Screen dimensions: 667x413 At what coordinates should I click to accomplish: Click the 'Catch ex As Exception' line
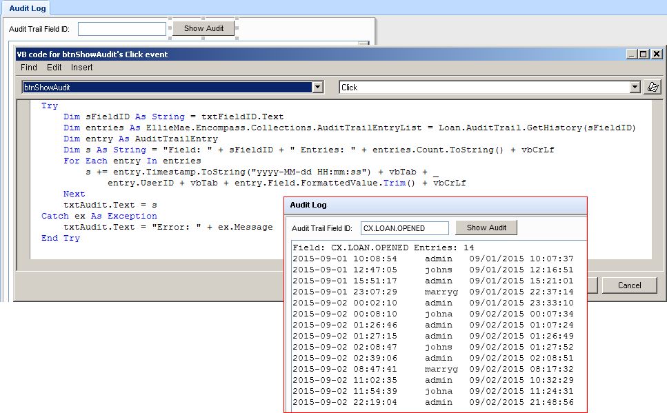pos(99,216)
